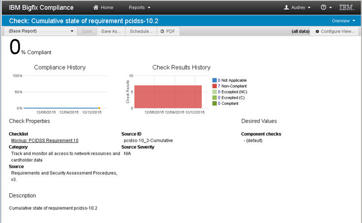The image size is (362, 223).
Task: Click the user profile icon beside Audrey
Action: 286,8
